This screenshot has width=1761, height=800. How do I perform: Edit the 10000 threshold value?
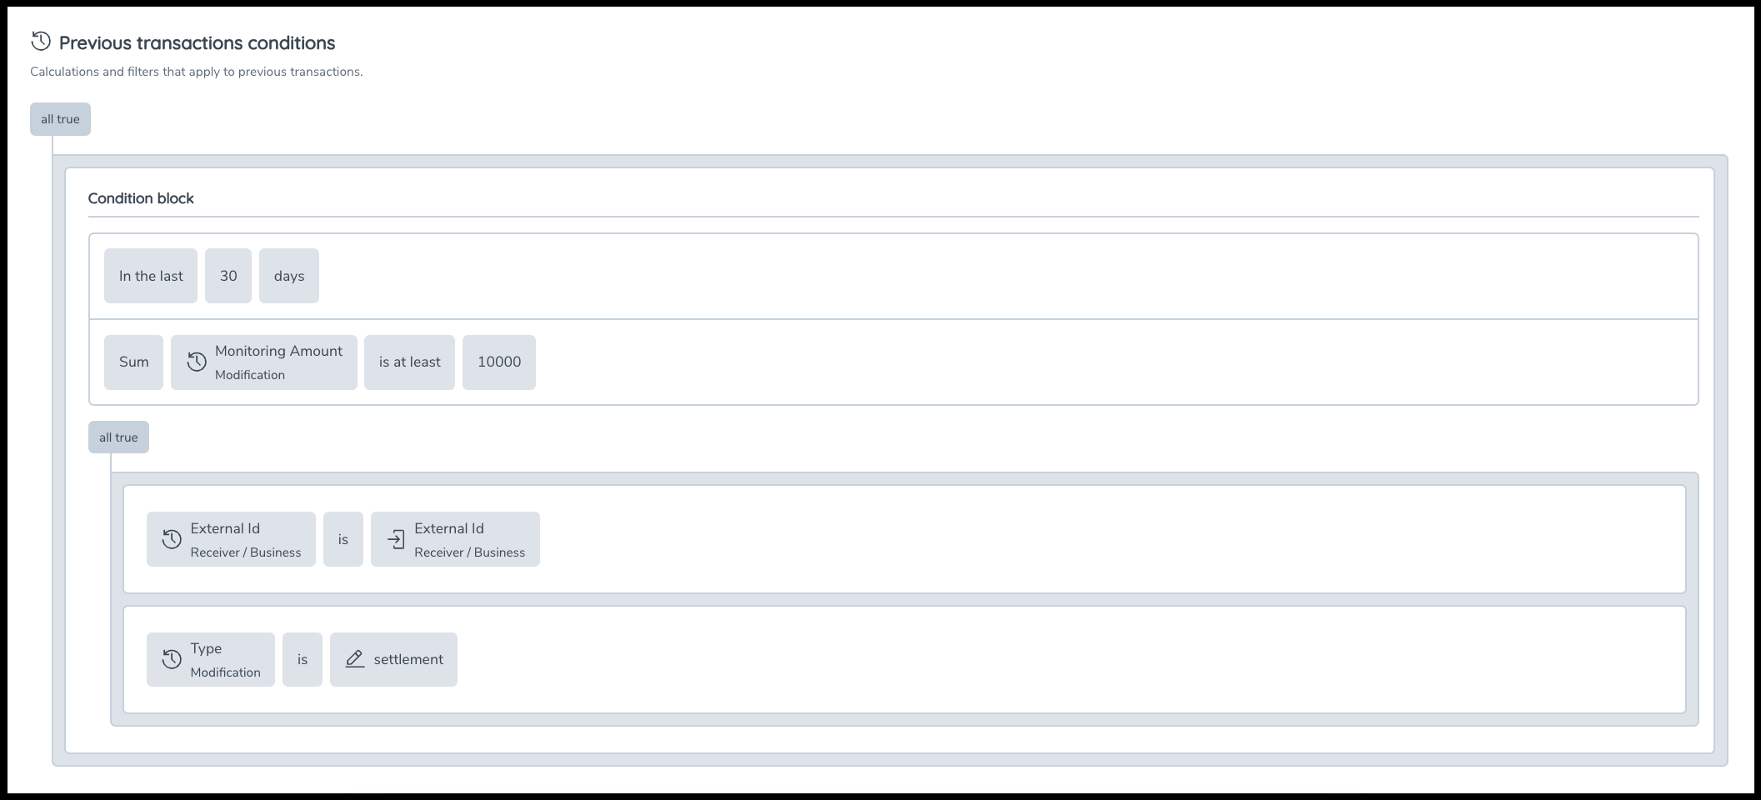[x=499, y=362]
